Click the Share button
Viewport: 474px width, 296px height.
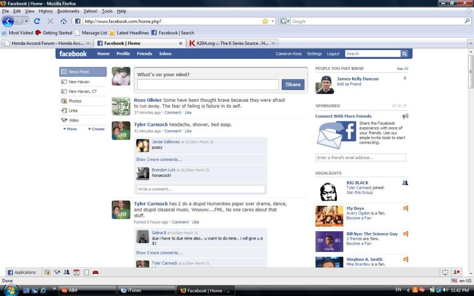293,85
